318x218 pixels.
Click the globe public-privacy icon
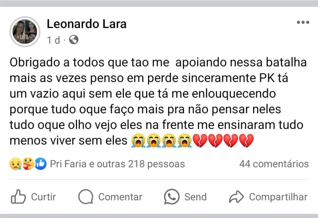[x=74, y=40]
